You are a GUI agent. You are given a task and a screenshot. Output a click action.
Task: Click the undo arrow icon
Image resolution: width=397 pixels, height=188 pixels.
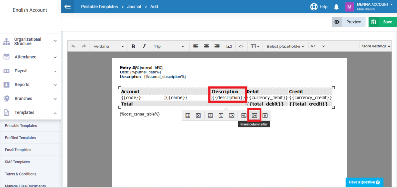coord(73,47)
